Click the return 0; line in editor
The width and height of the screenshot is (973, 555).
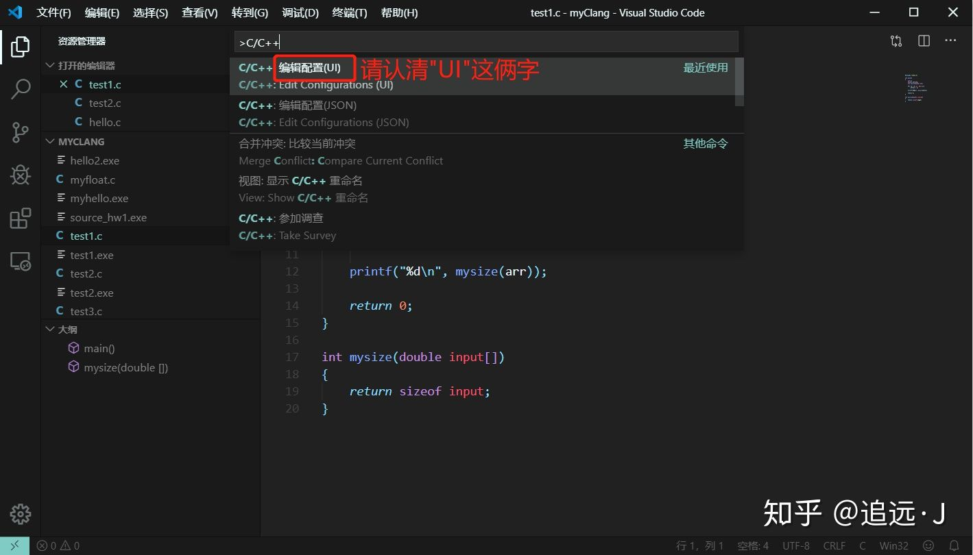click(381, 306)
